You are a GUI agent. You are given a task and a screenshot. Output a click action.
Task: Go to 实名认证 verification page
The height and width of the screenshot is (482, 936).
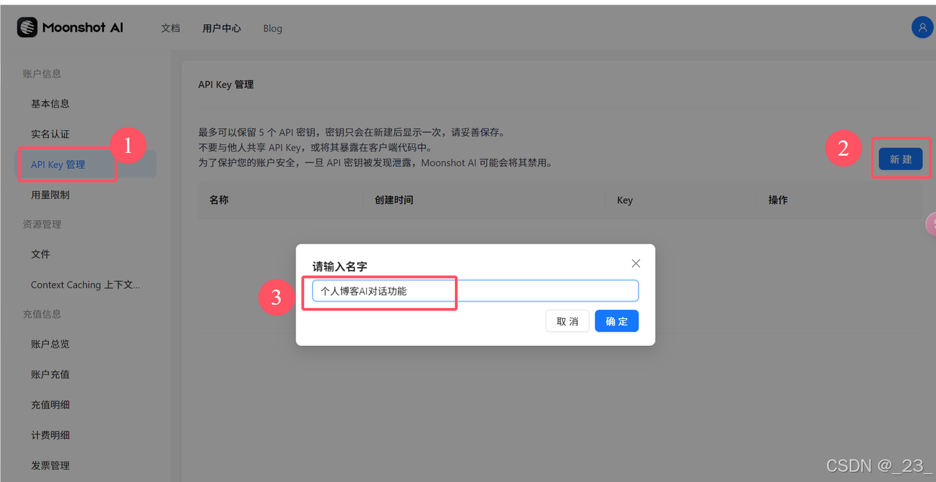[x=49, y=134]
